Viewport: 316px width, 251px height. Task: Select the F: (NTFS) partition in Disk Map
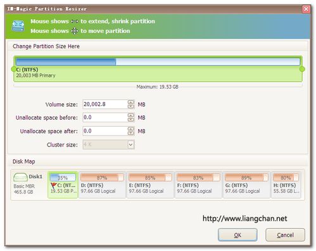click(x=198, y=185)
